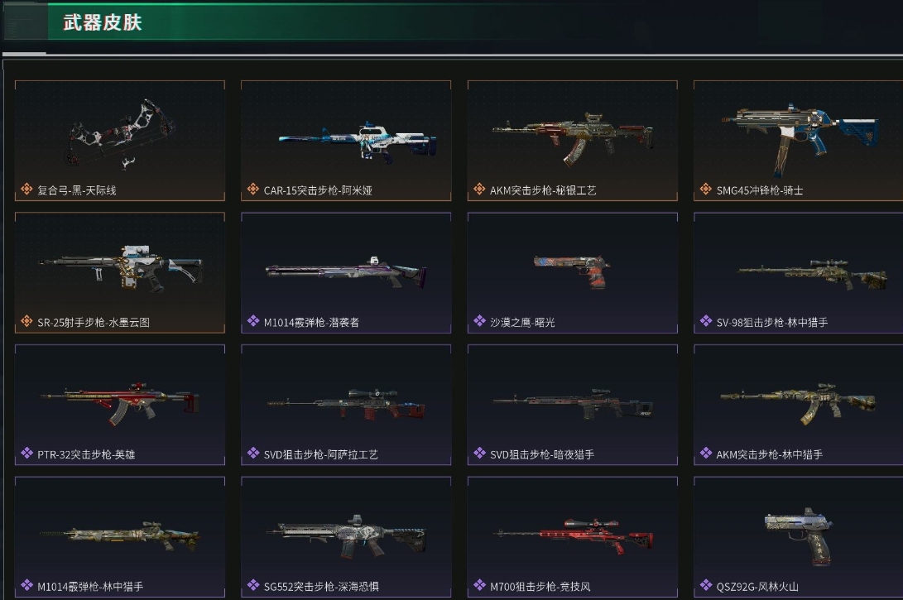Image resolution: width=903 pixels, height=600 pixels.
Task: Select the SMG45冲锋枪-骑士 skin
Action: pos(798,141)
